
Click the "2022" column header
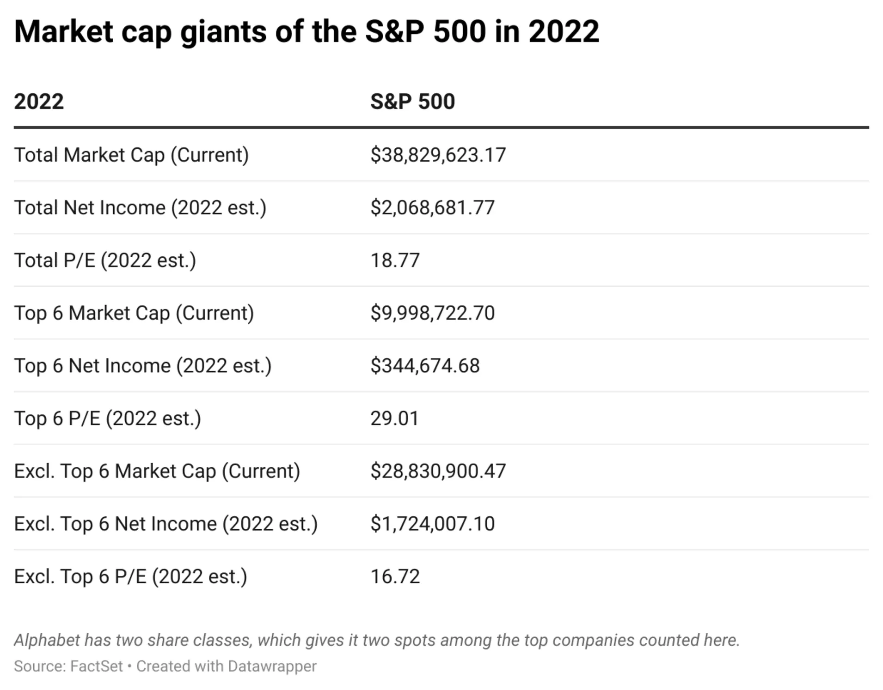(39, 102)
